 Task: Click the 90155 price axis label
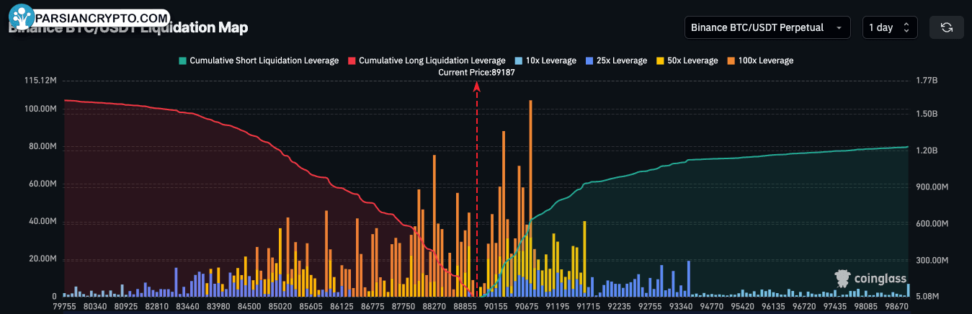(496, 307)
